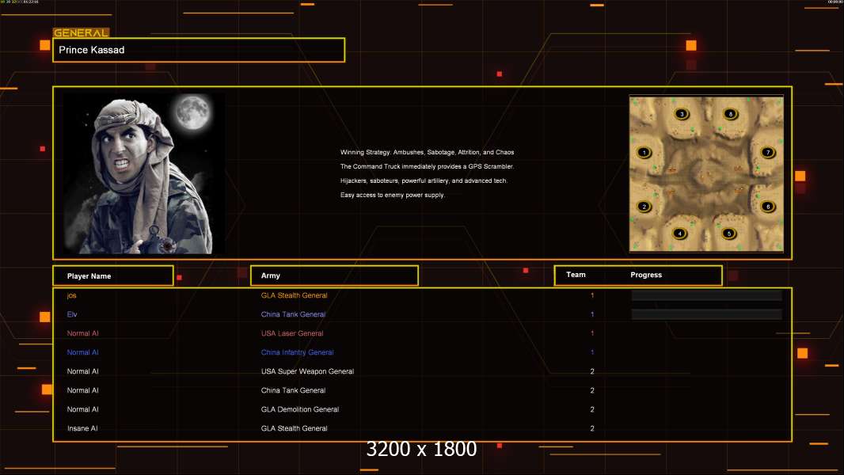Click the GLA Demolition General entry
Image resolution: width=844 pixels, height=475 pixels.
coord(300,409)
